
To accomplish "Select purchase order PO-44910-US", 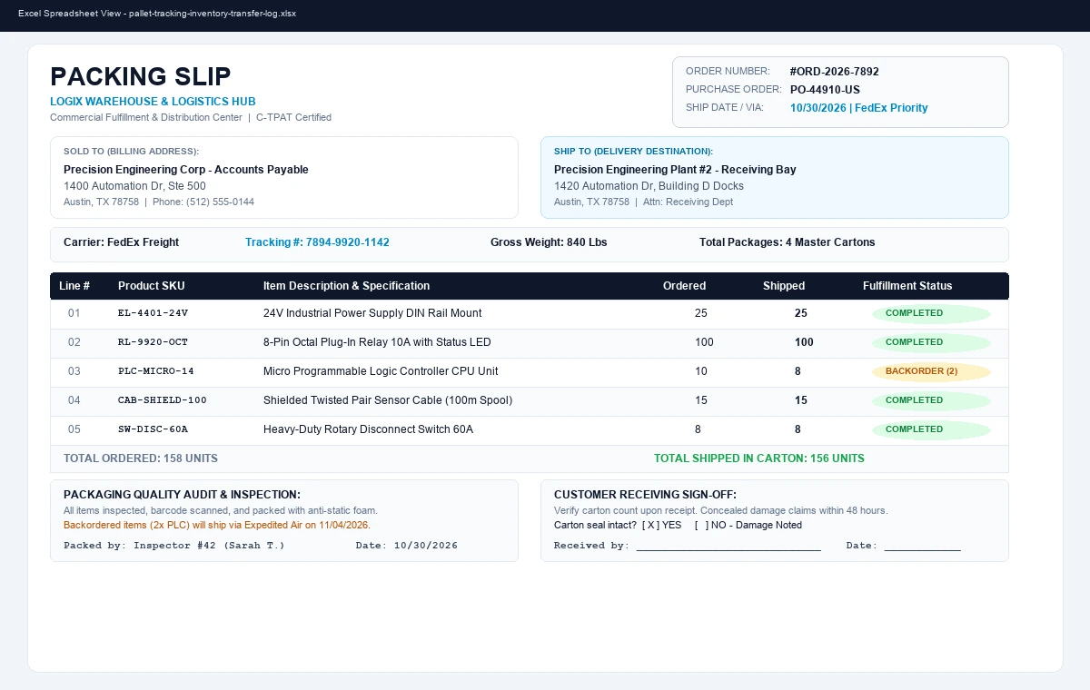I will (825, 90).
